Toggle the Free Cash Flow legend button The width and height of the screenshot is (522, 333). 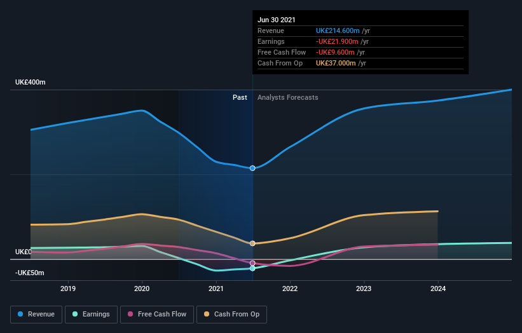157,315
